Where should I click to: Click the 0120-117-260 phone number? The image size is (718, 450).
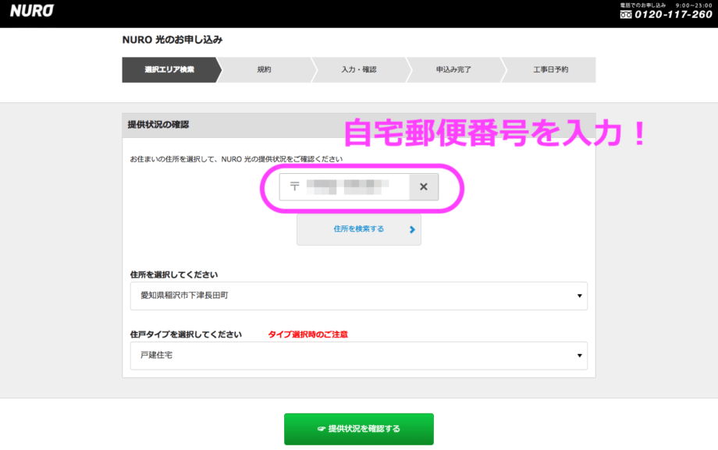672,15
